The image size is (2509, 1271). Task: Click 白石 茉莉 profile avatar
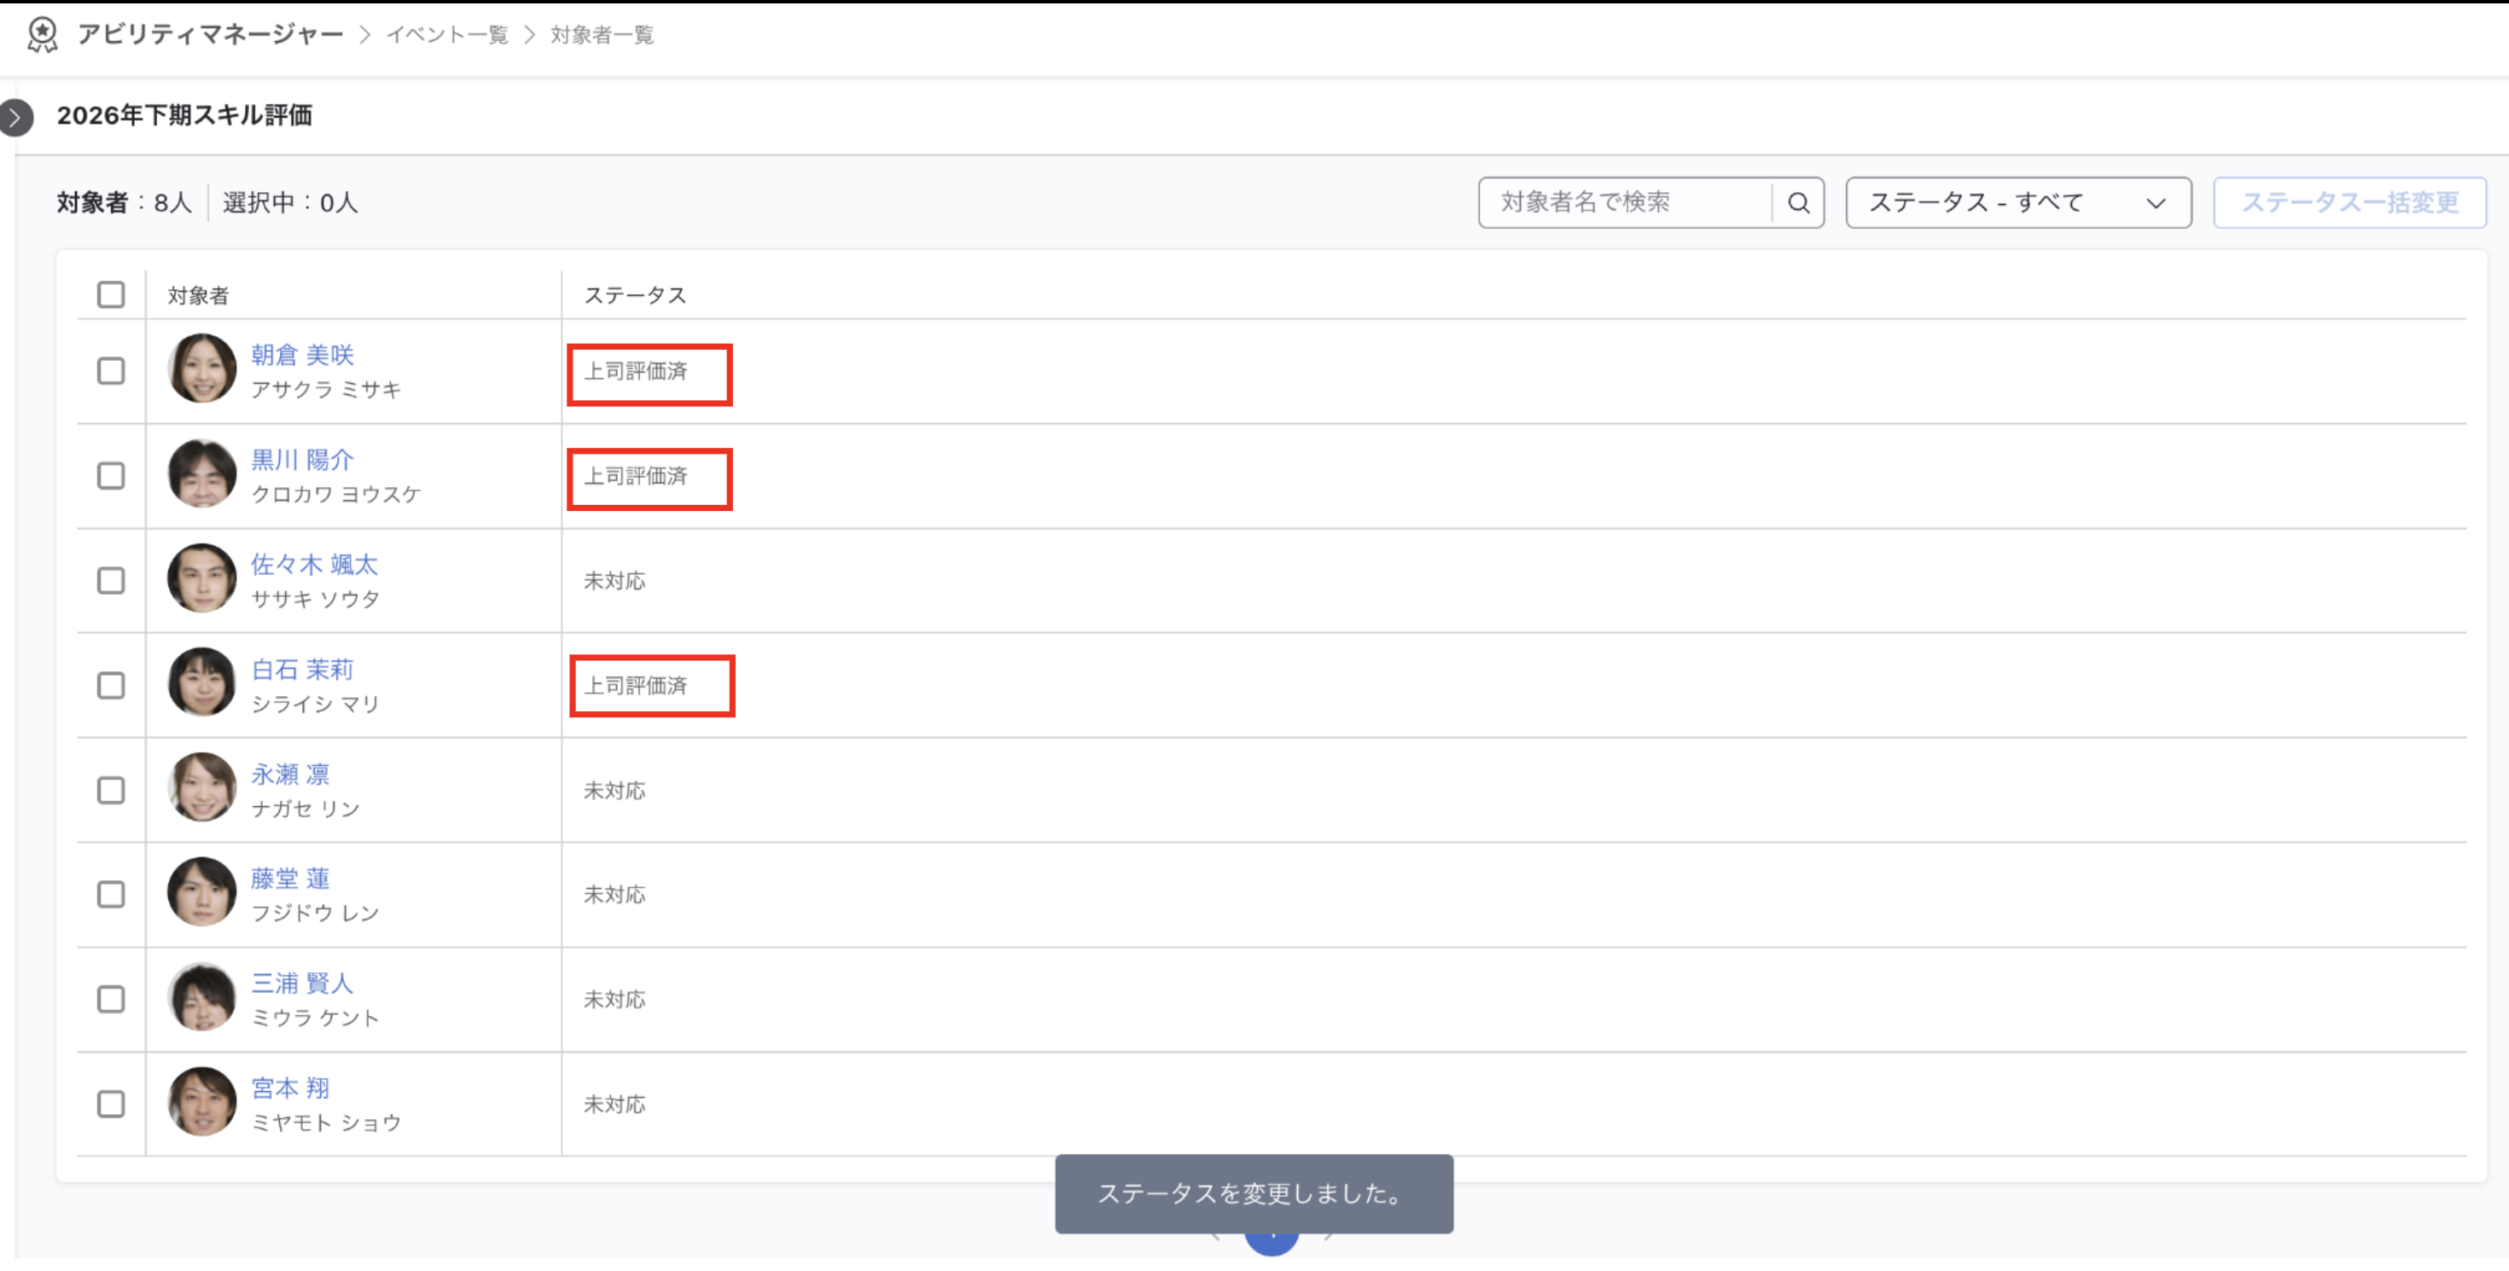coord(201,683)
